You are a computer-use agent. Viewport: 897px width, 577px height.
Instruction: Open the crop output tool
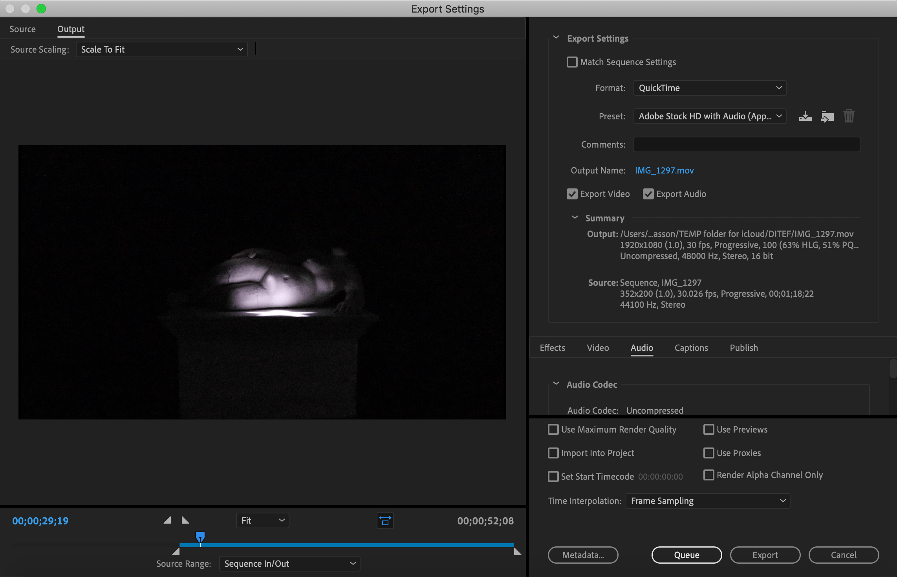click(x=385, y=520)
